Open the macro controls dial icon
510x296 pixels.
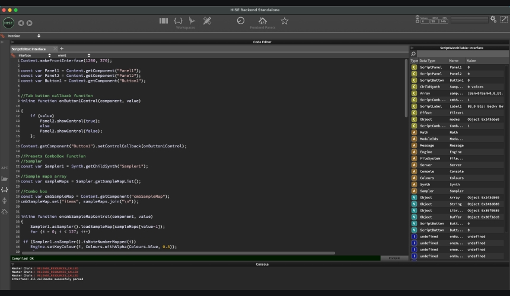click(x=241, y=21)
